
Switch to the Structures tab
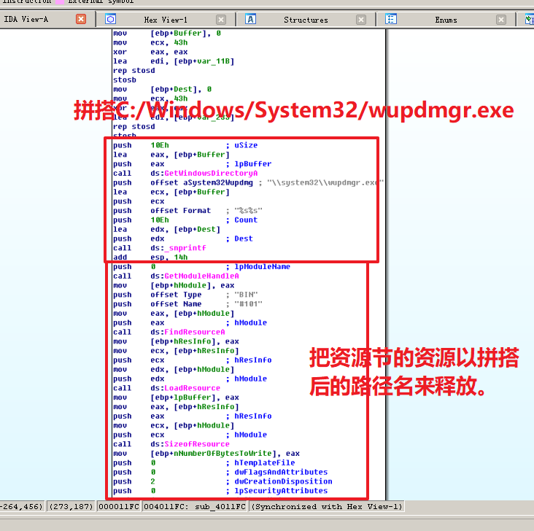tap(306, 20)
